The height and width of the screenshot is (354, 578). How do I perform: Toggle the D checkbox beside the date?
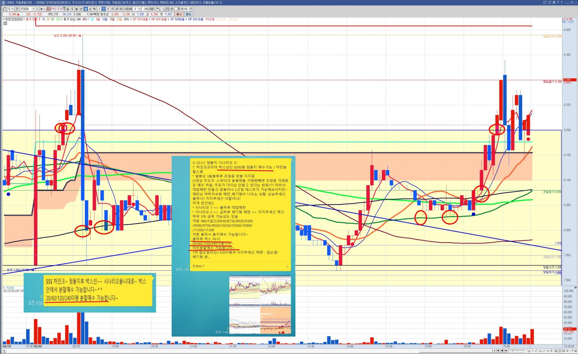[x=176, y=9]
